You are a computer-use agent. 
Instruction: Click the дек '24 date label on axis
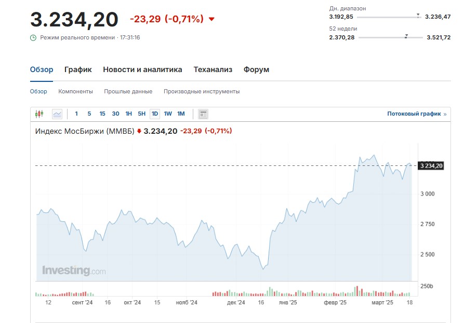coord(236,303)
